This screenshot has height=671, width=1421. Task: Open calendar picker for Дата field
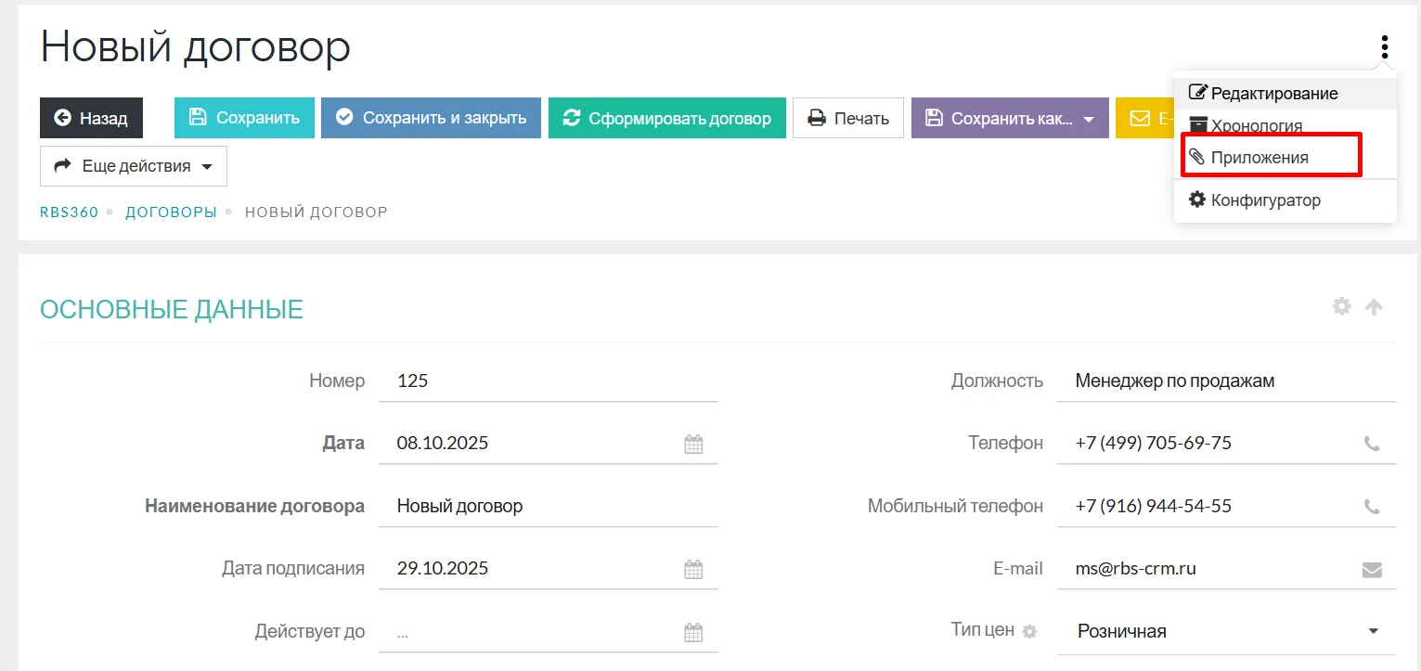pyautogui.click(x=693, y=444)
